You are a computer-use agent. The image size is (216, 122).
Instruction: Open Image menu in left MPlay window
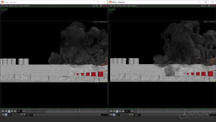coord(21,6)
